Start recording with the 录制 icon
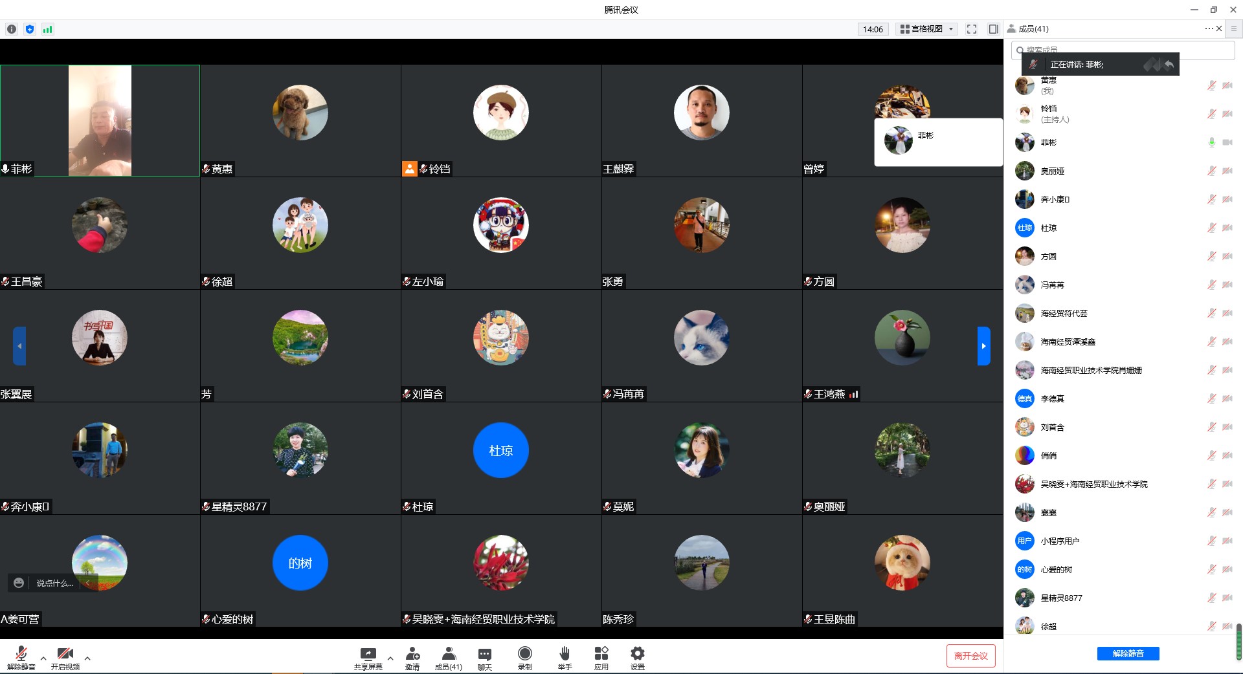Screen dimensions: 1243x674 (x=525, y=657)
